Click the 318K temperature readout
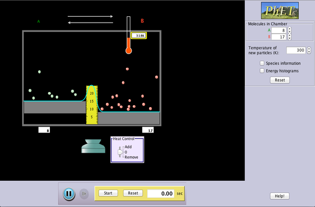Screen dimensions: 315x207 (x=139, y=36)
